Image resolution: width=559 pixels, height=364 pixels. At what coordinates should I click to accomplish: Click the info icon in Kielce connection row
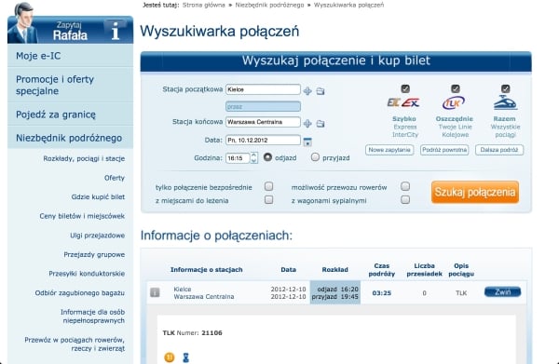click(x=155, y=292)
